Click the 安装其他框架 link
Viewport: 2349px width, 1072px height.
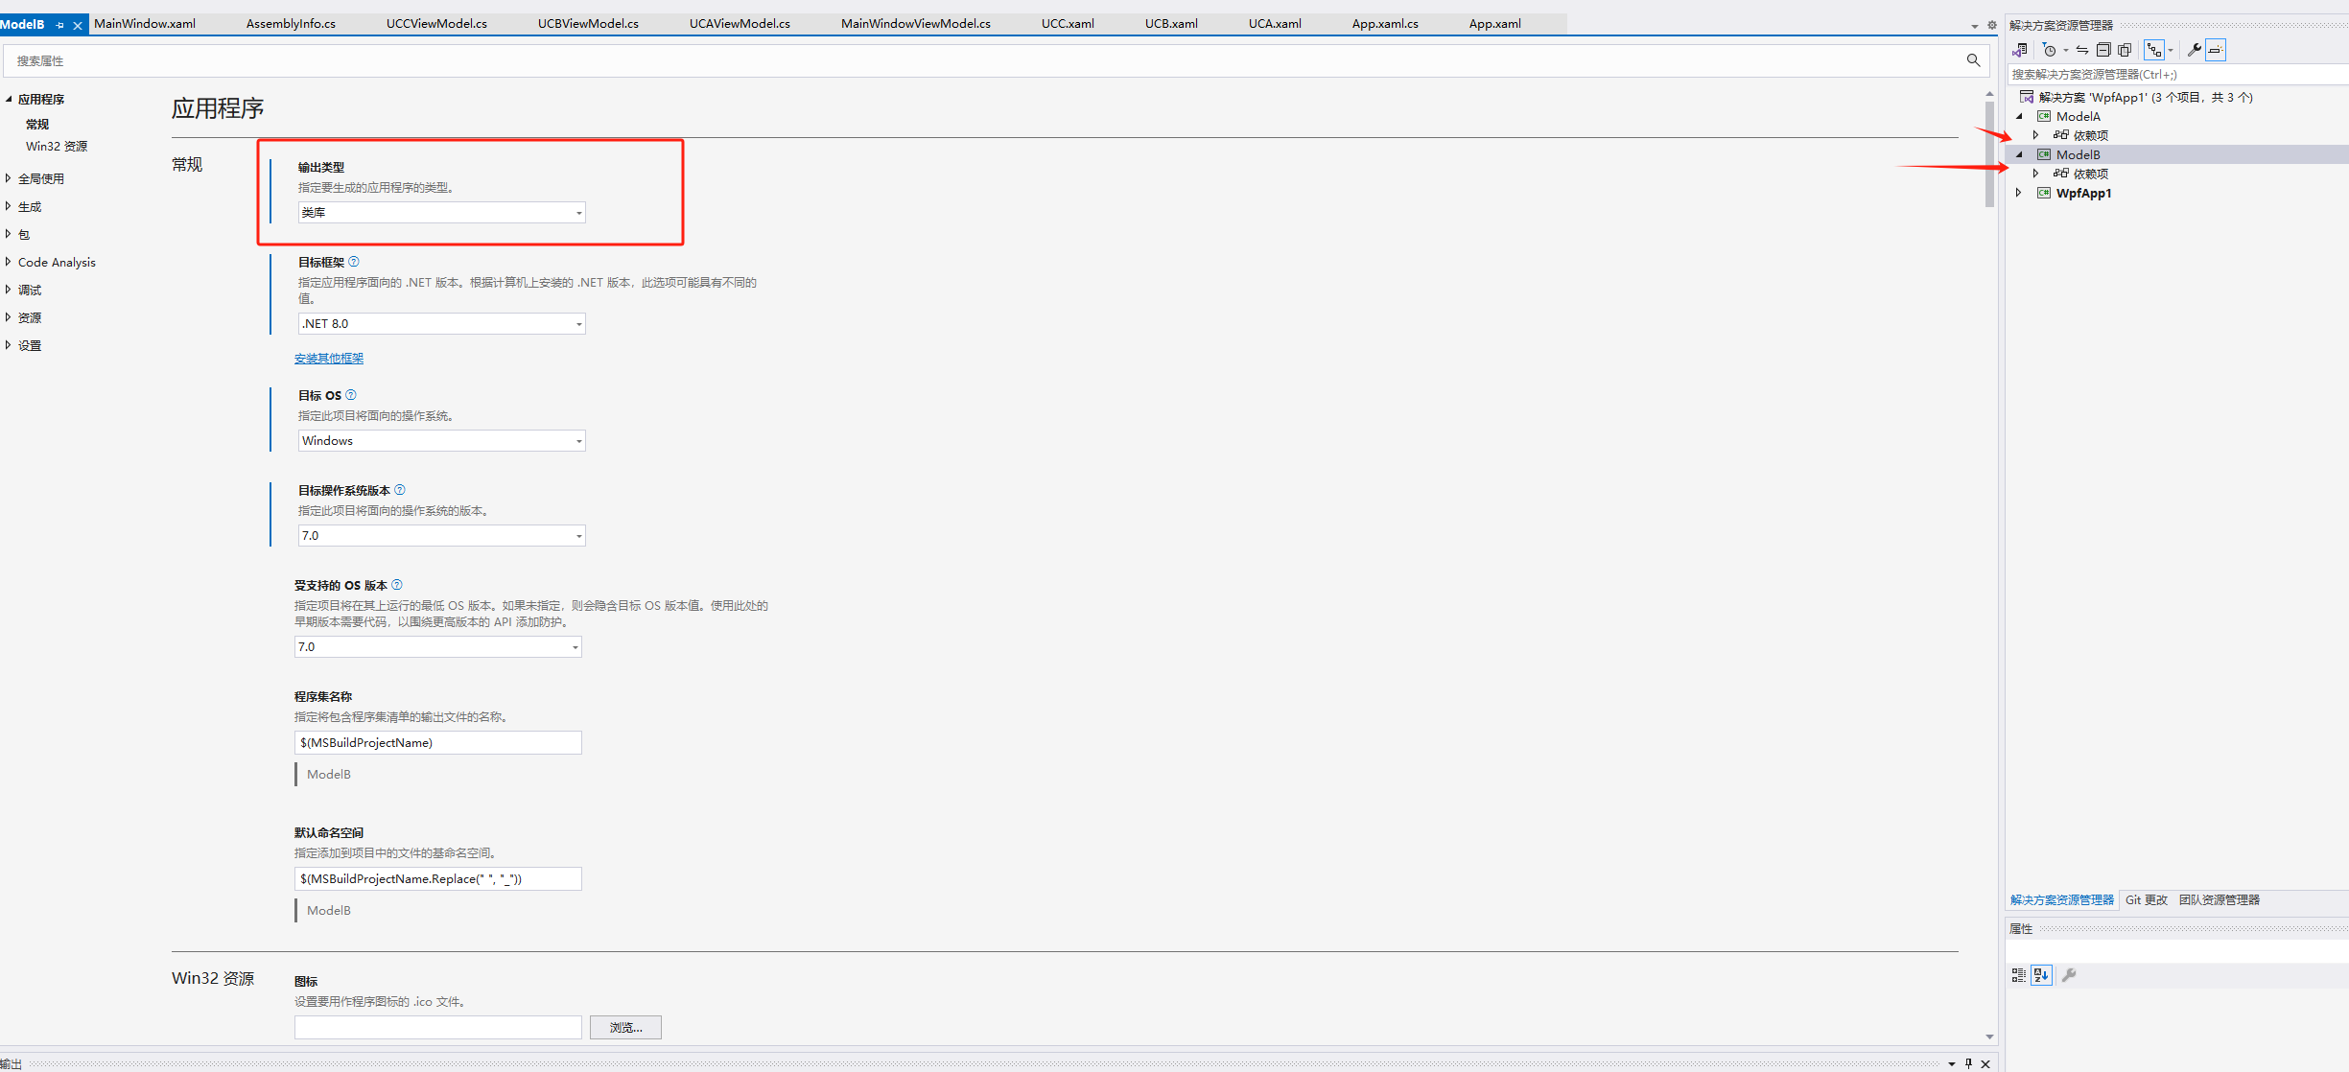point(329,359)
